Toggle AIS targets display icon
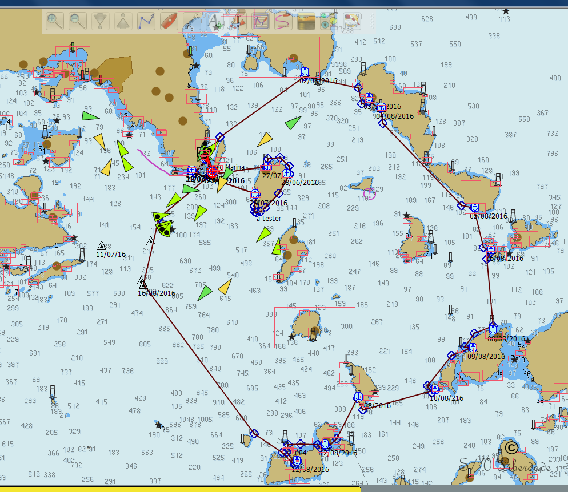 pos(237,22)
